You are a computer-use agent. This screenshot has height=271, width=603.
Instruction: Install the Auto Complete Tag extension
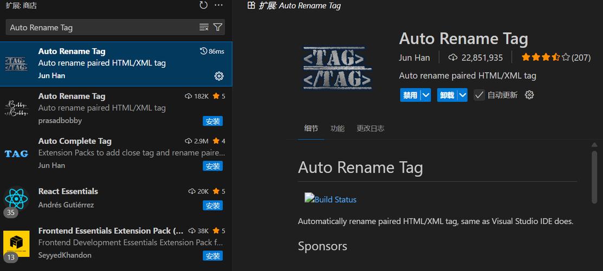coord(213,166)
